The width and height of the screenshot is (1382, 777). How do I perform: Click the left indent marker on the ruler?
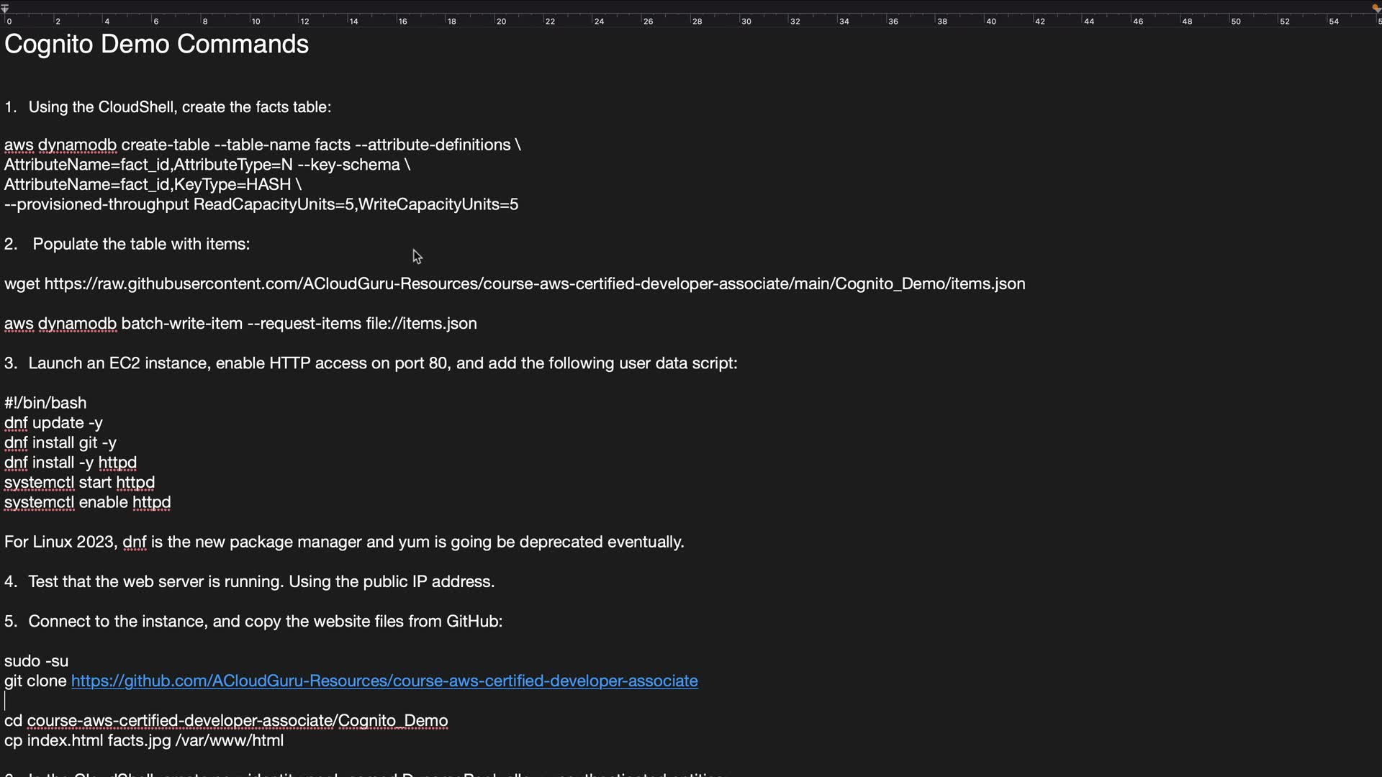5,9
